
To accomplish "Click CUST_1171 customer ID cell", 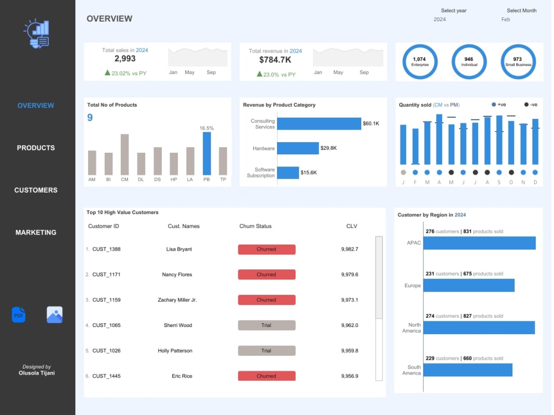I will click(106, 274).
